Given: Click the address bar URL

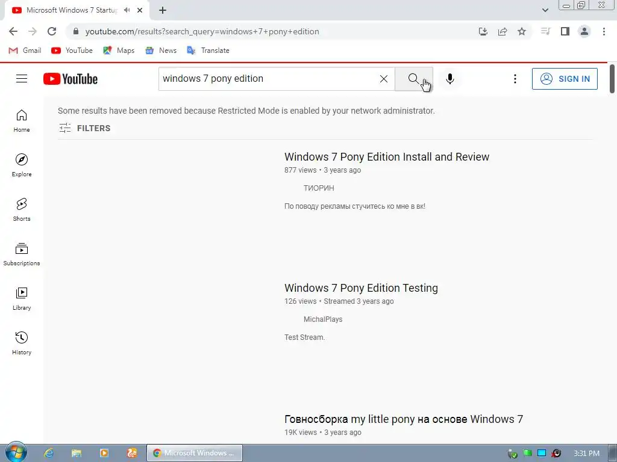Looking at the screenshot, I should (202, 31).
